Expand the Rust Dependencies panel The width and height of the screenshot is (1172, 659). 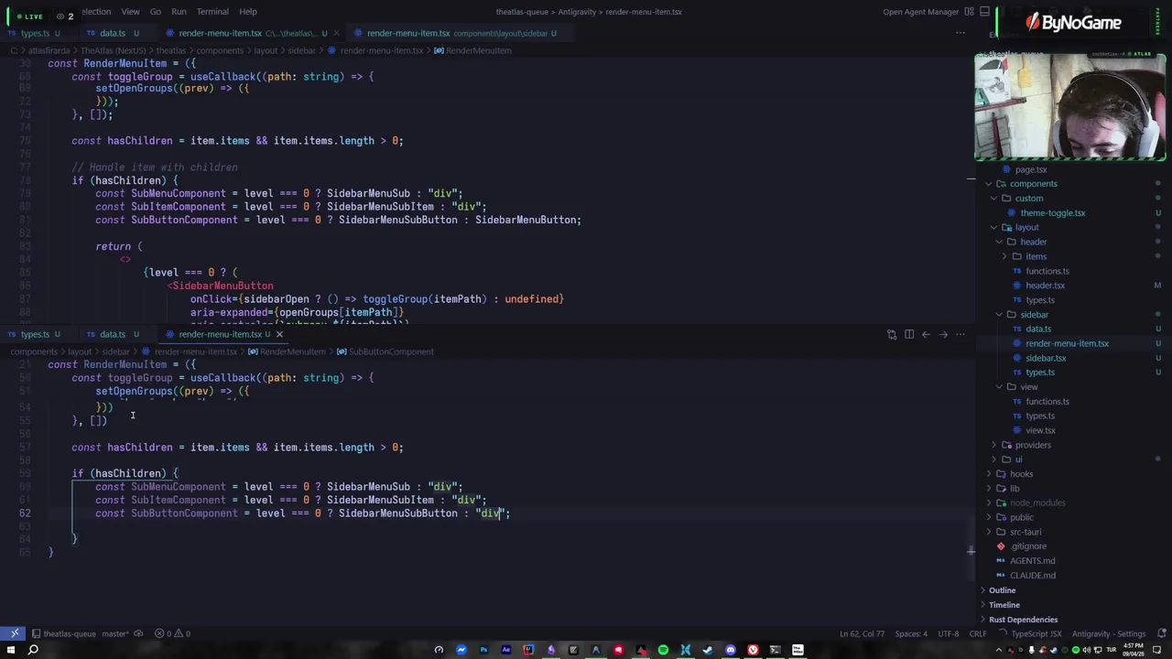(1023, 620)
